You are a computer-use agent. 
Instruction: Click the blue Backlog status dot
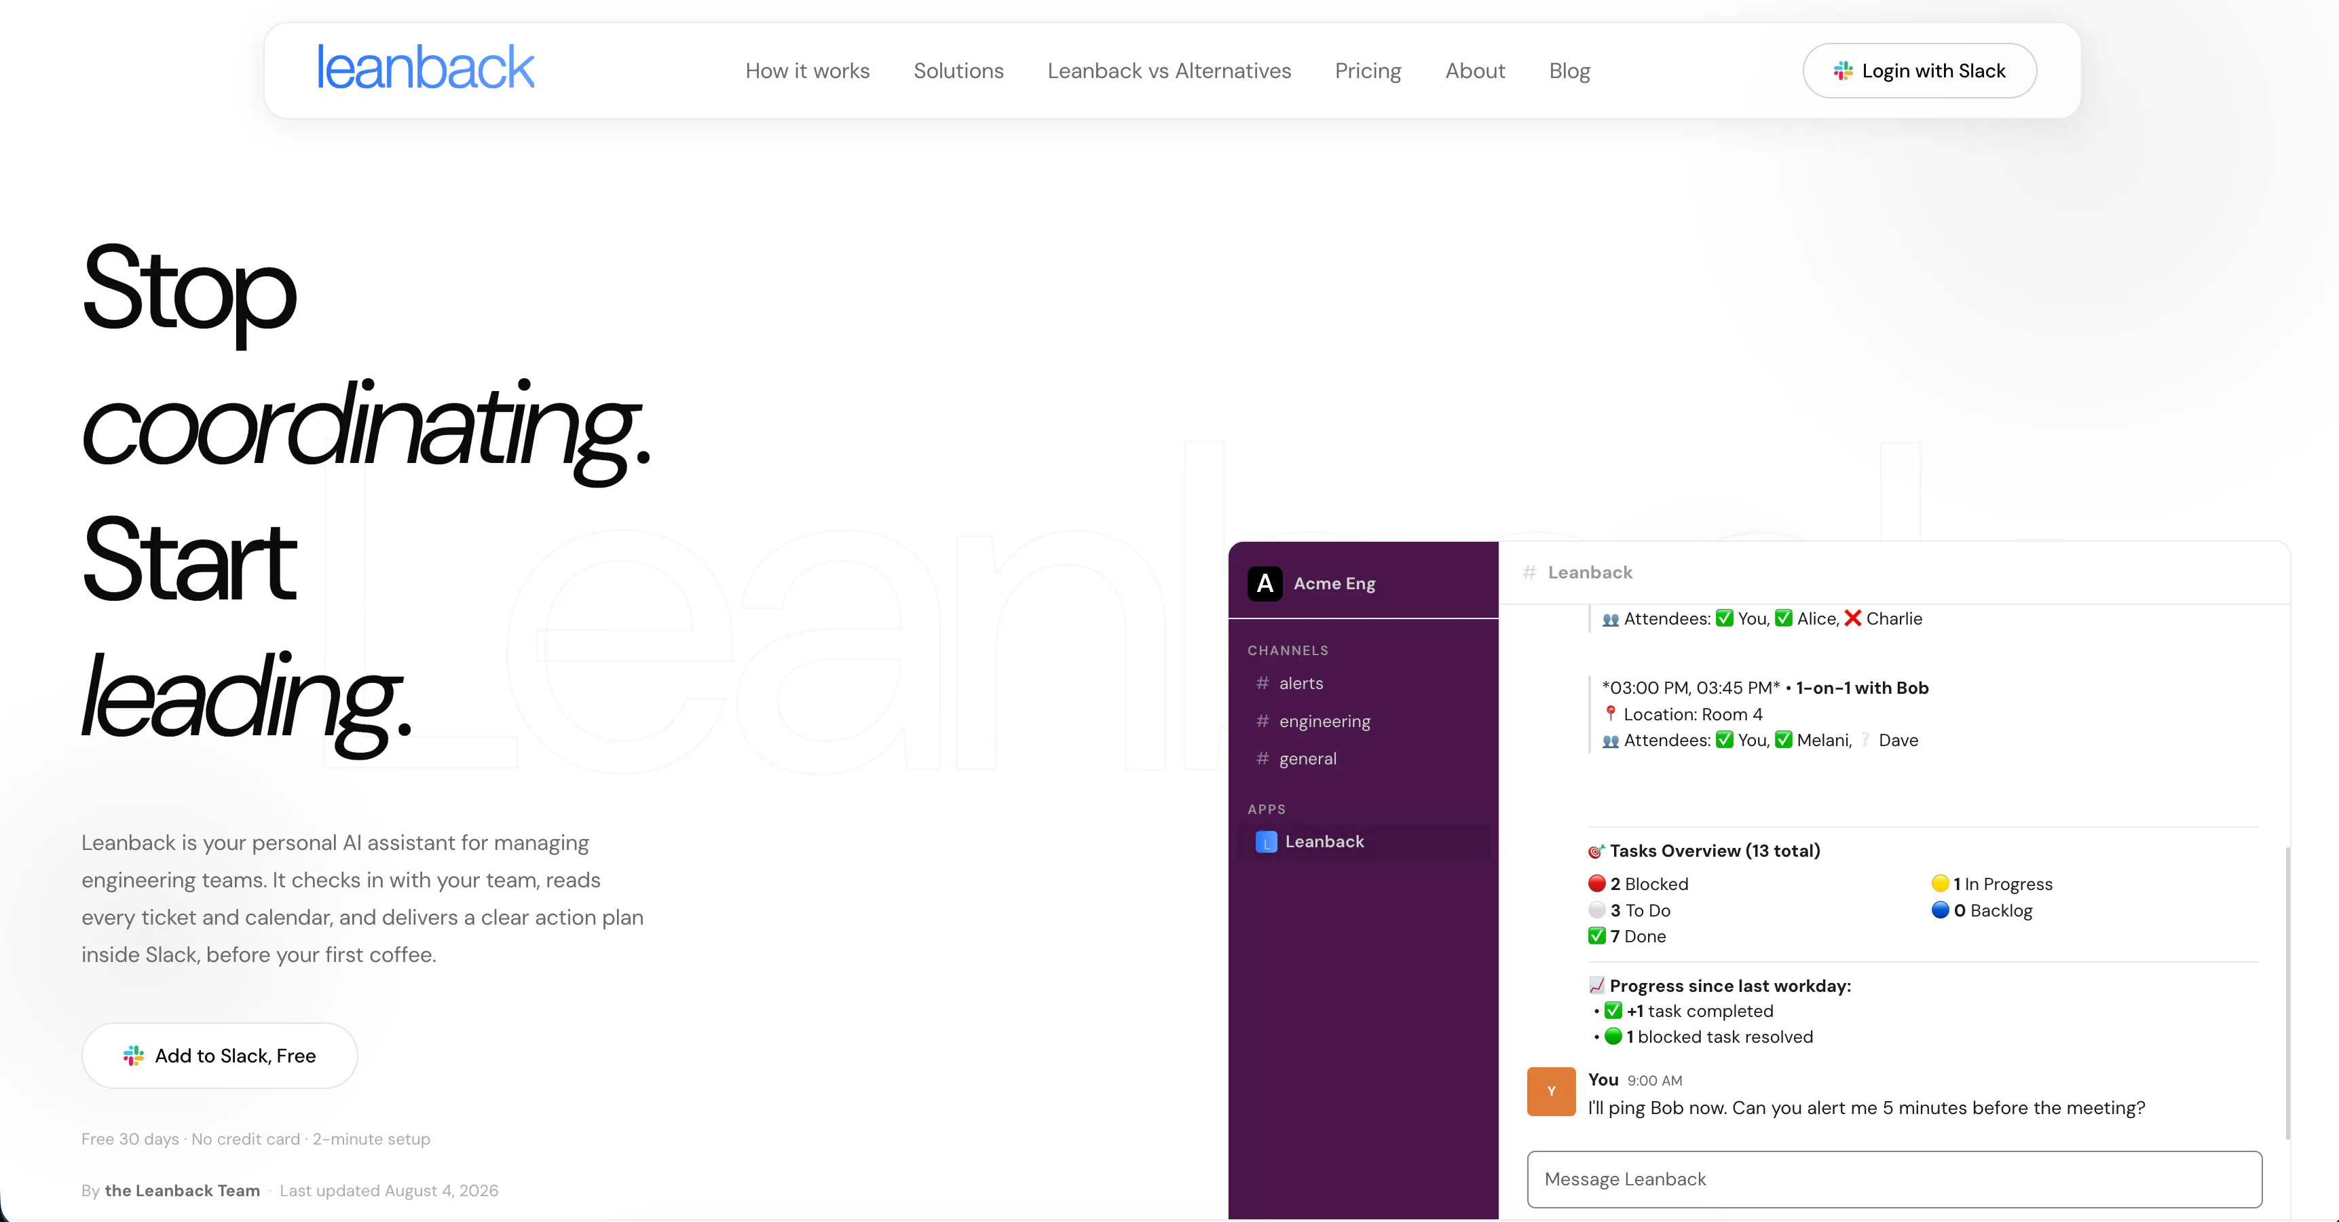1939,910
